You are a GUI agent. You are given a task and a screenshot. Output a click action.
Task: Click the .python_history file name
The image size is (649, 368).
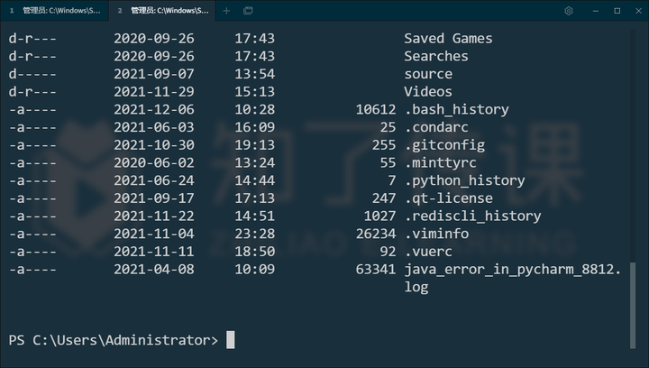tap(464, 180)
